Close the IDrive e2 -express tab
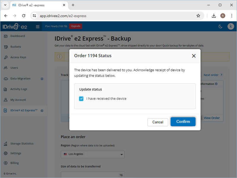The width and height of the screenshot is (237, 178). [x=64, y=5]
